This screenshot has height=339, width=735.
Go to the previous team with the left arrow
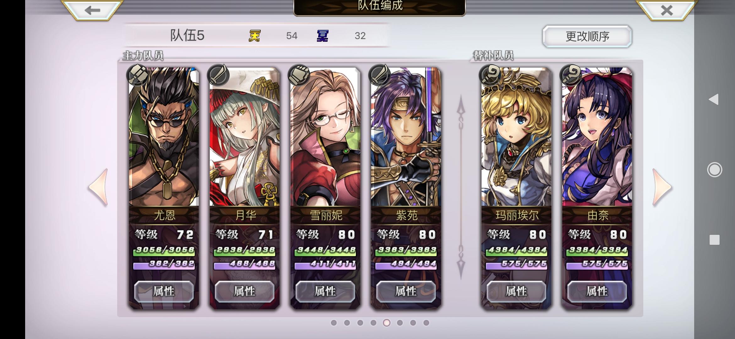(x=98, y=187)
